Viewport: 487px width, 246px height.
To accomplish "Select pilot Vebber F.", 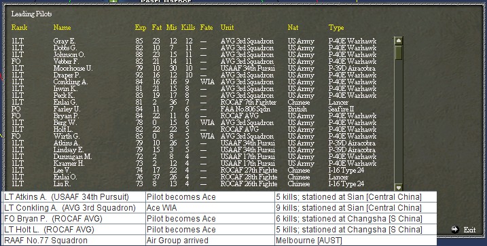I will pos(66,61).
